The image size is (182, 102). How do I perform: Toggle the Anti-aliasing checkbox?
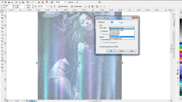coord(102,40)
